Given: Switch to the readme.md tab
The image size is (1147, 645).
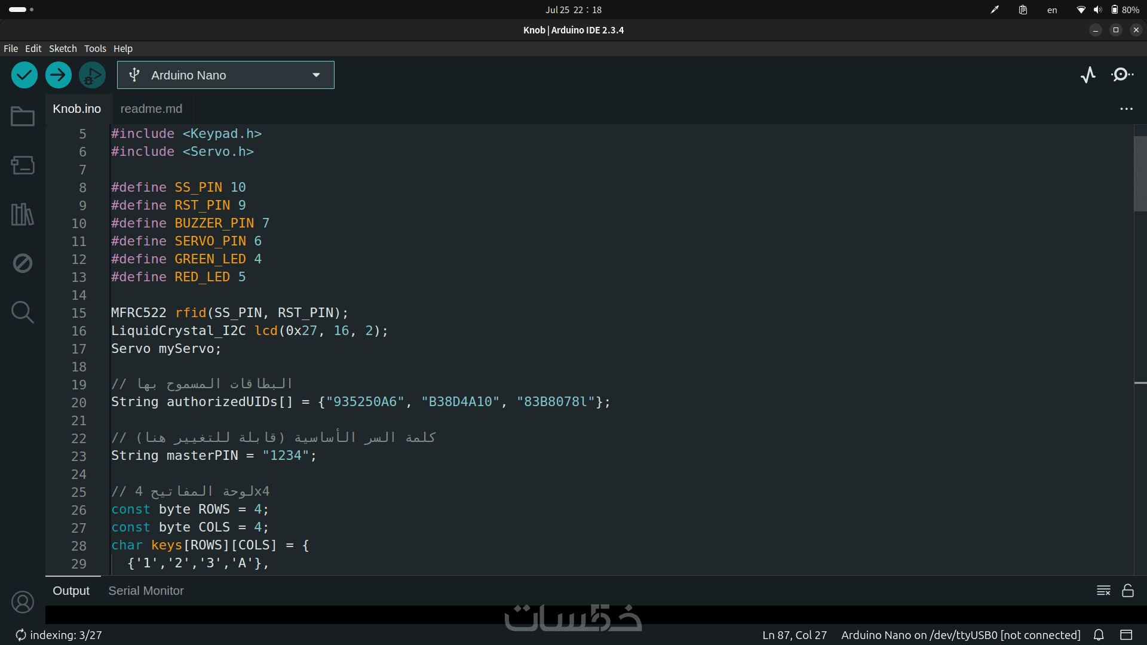Looking at the screenshot, I should point(151,109).
